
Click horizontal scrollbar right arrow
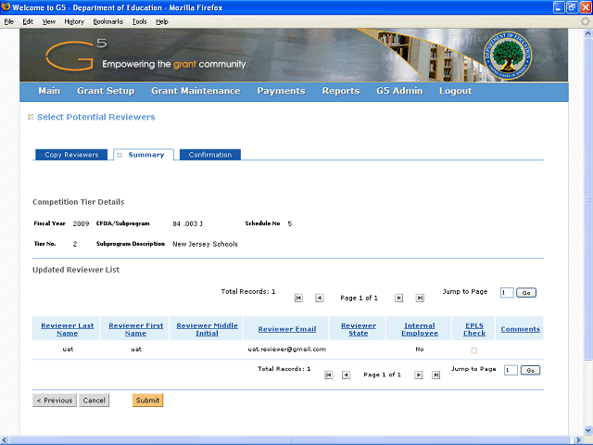578,440
